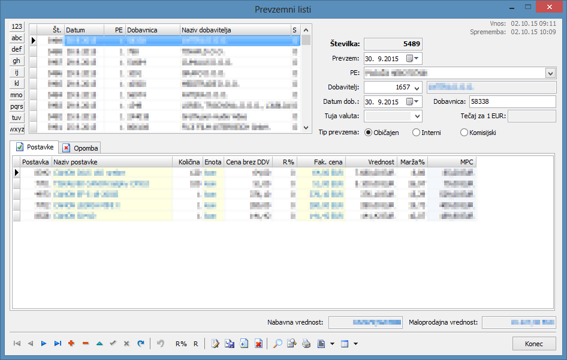Choose Interni as receipt type
Viewport: 567px width, 360px height.
point(416,133)
